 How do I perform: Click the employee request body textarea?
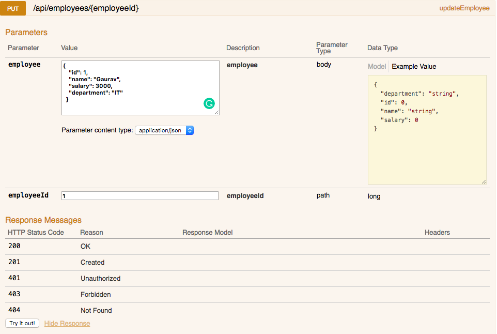[x=139, y=88]
